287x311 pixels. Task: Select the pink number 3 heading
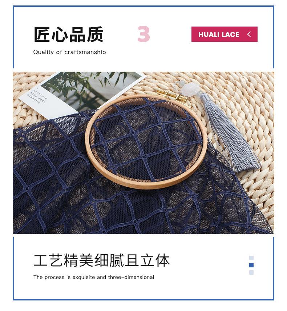click(143, 34)
